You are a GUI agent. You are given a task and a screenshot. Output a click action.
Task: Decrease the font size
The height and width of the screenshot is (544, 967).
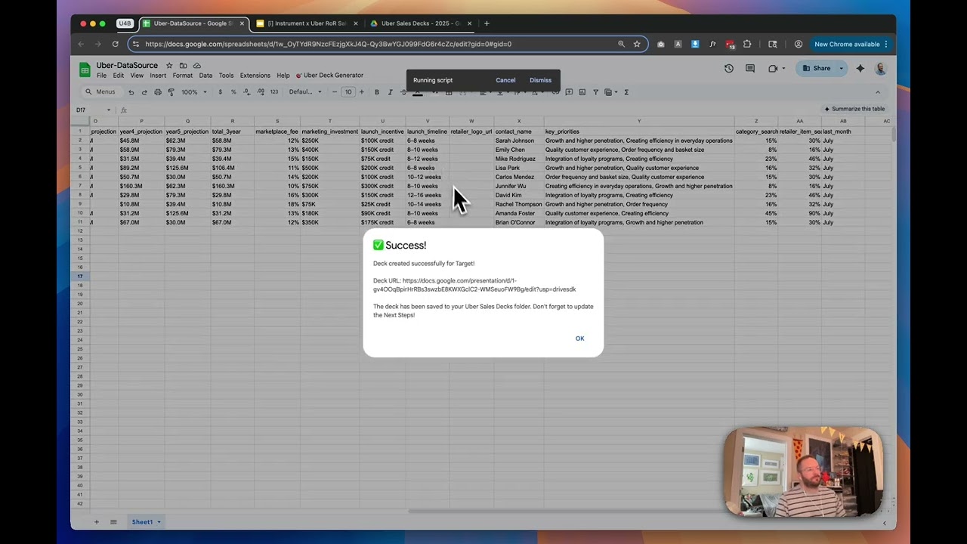[x=335, y=92]
